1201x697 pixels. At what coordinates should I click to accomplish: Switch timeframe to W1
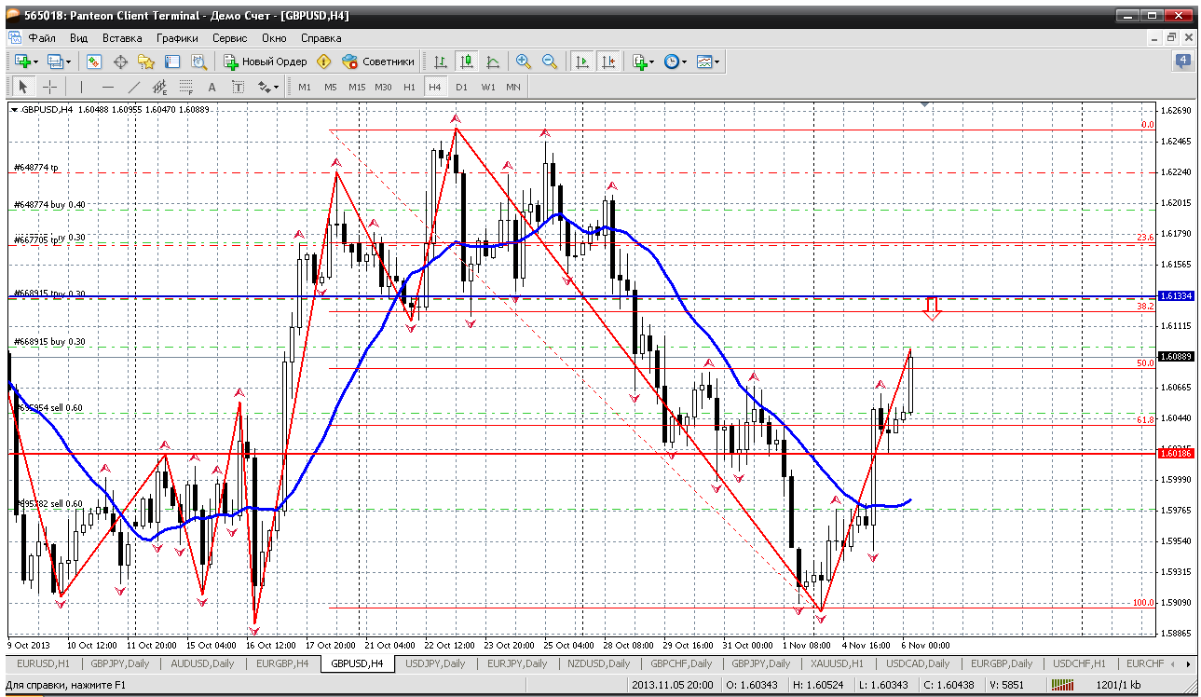pos(487,87)
